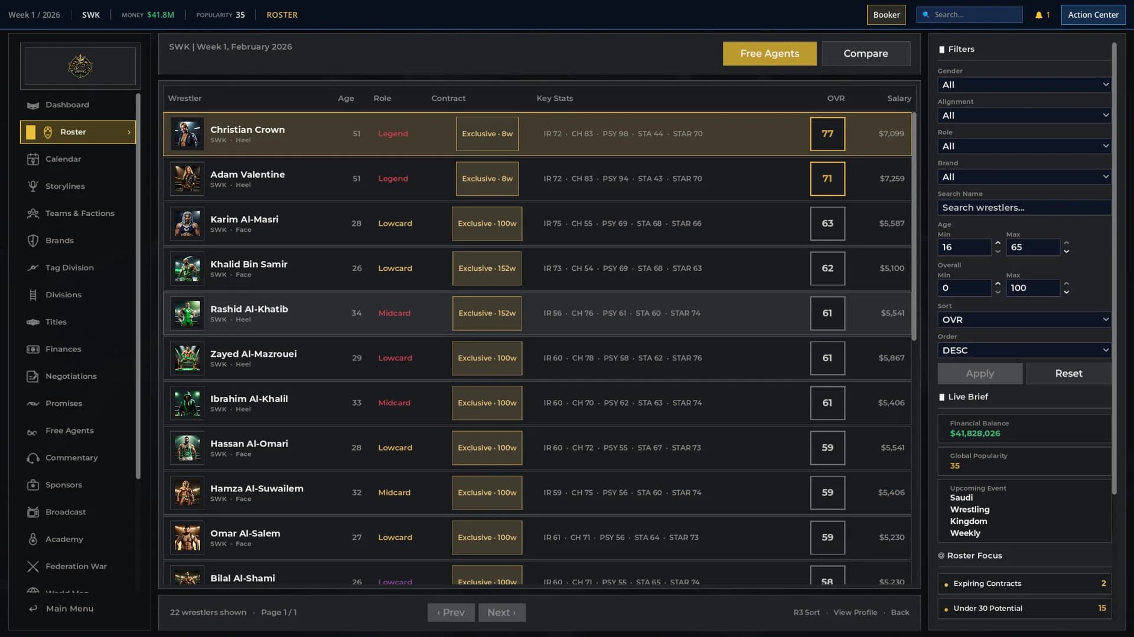Increase the Age Min stepper value

pos(998,243)
